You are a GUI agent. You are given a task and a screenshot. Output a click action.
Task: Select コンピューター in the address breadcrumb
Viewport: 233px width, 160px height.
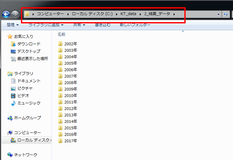pos(50,14)
